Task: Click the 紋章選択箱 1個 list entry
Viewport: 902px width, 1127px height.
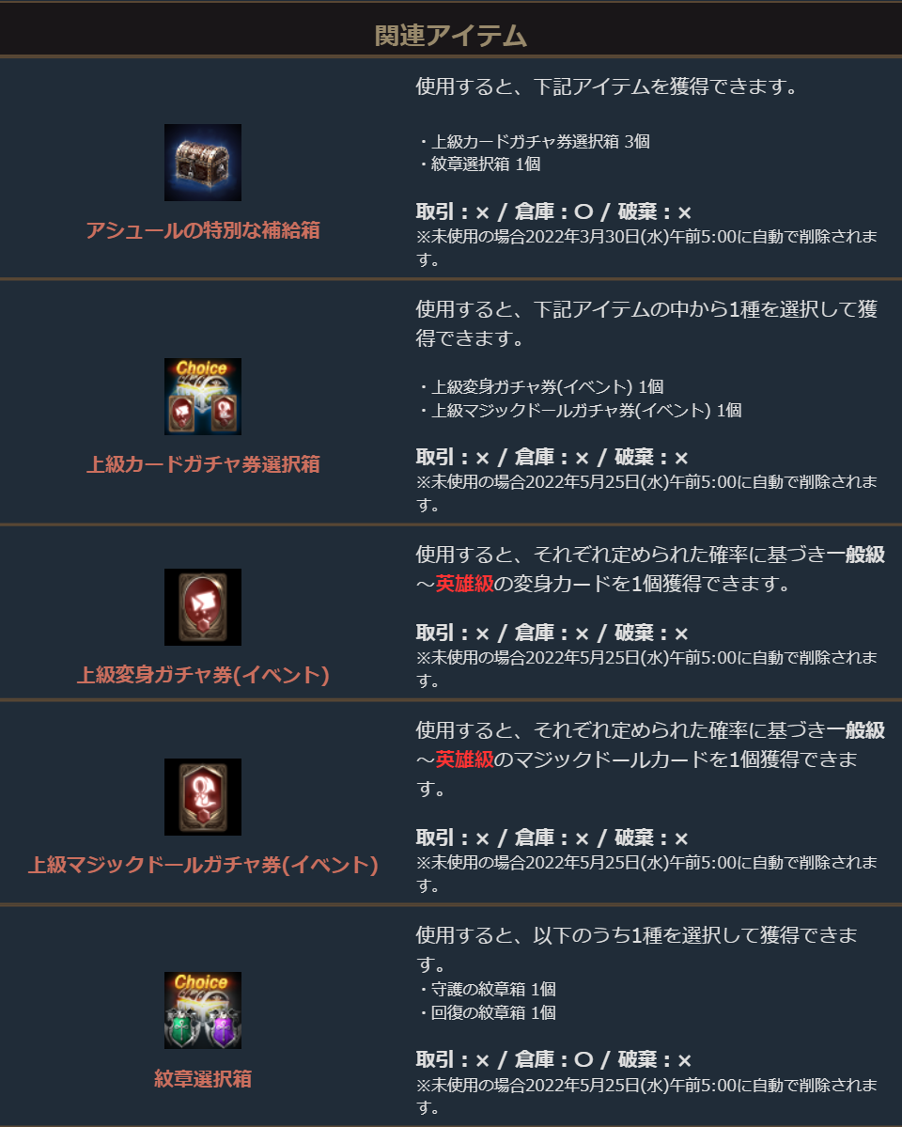Action: pos(478,164)
